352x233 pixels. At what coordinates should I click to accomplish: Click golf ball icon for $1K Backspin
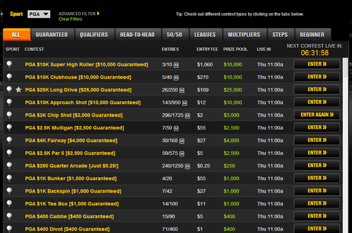(9, 191)
